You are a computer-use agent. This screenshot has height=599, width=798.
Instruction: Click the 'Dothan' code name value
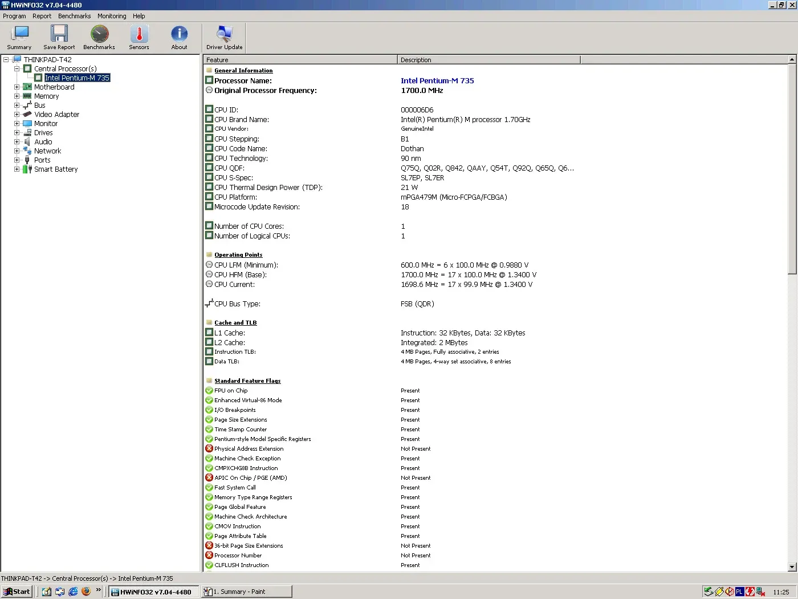[x=412, y=149]
